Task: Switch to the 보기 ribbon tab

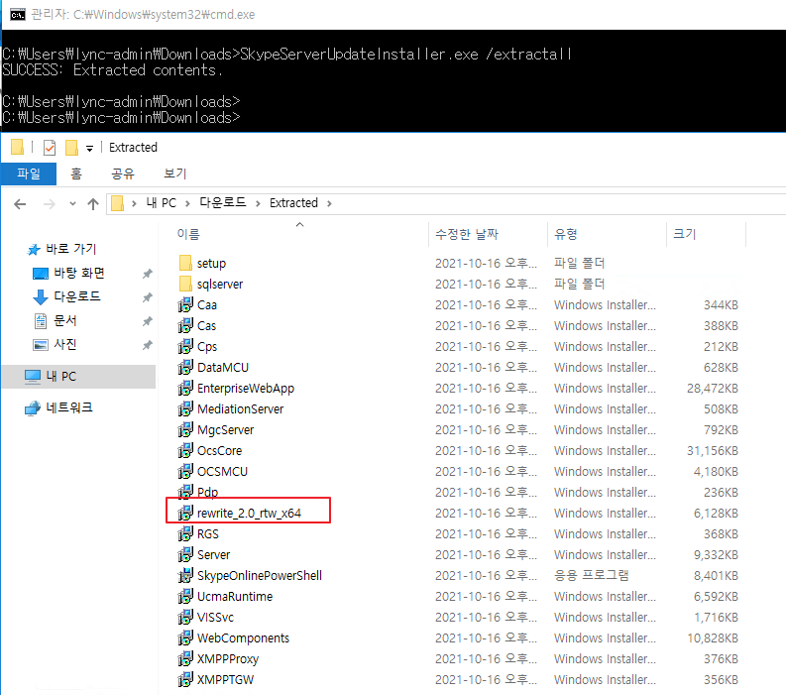Action: pos(175,174)
